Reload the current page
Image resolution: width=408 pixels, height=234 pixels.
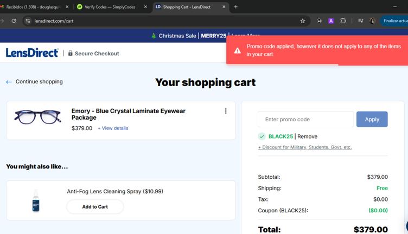pos(14,21)
